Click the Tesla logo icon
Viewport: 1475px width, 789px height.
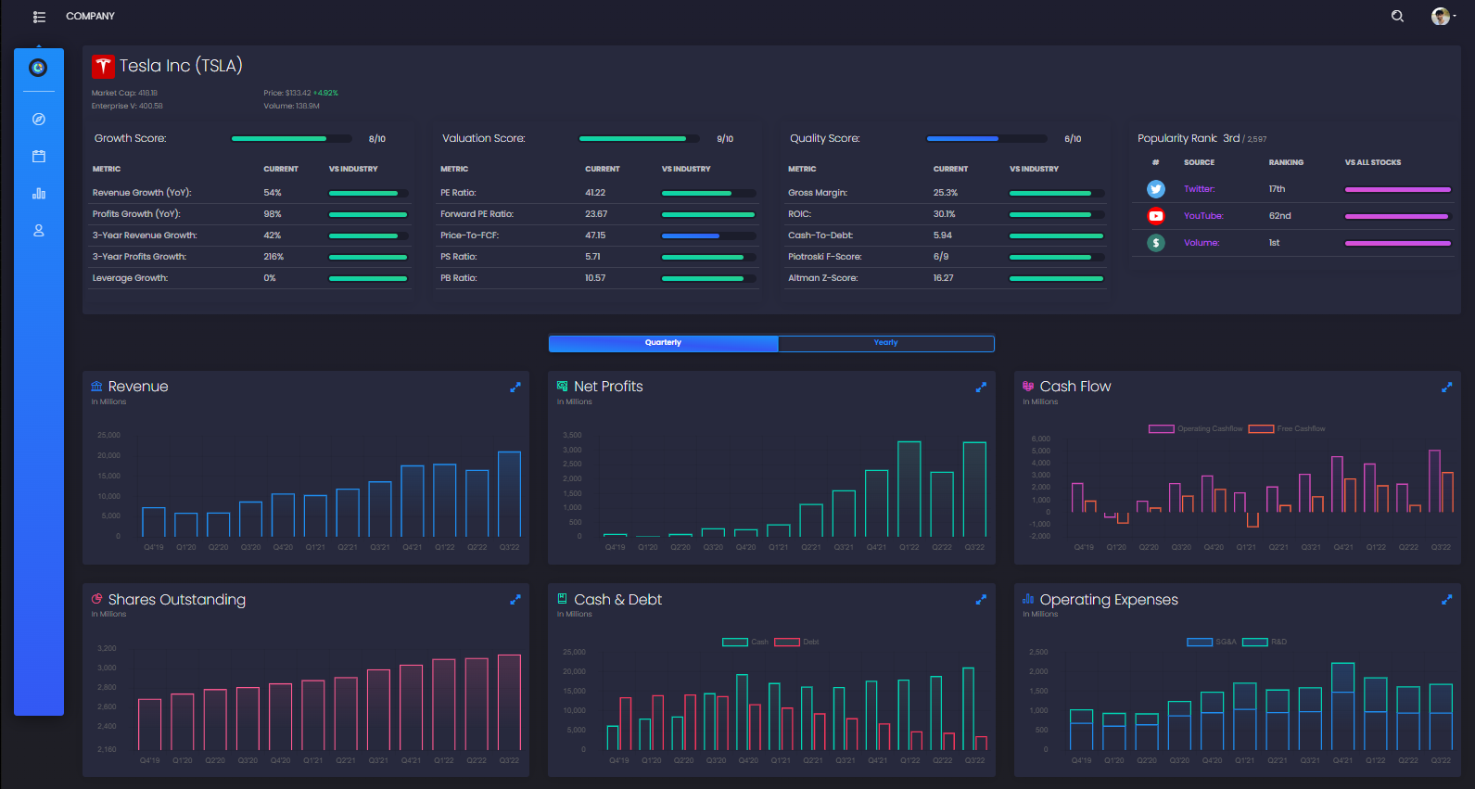tap(103, 67)
